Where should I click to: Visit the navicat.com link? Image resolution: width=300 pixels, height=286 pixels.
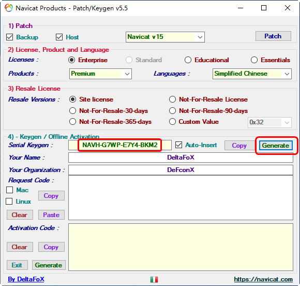263,279
